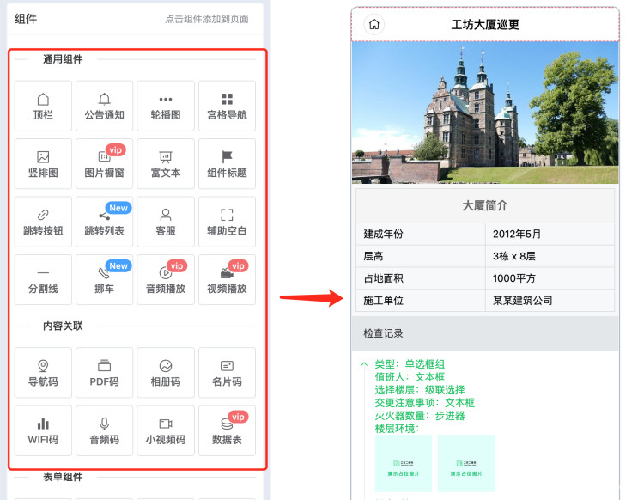Choose the 竖排图 vertical image component
644x500 pixels.
pos(43,163)
